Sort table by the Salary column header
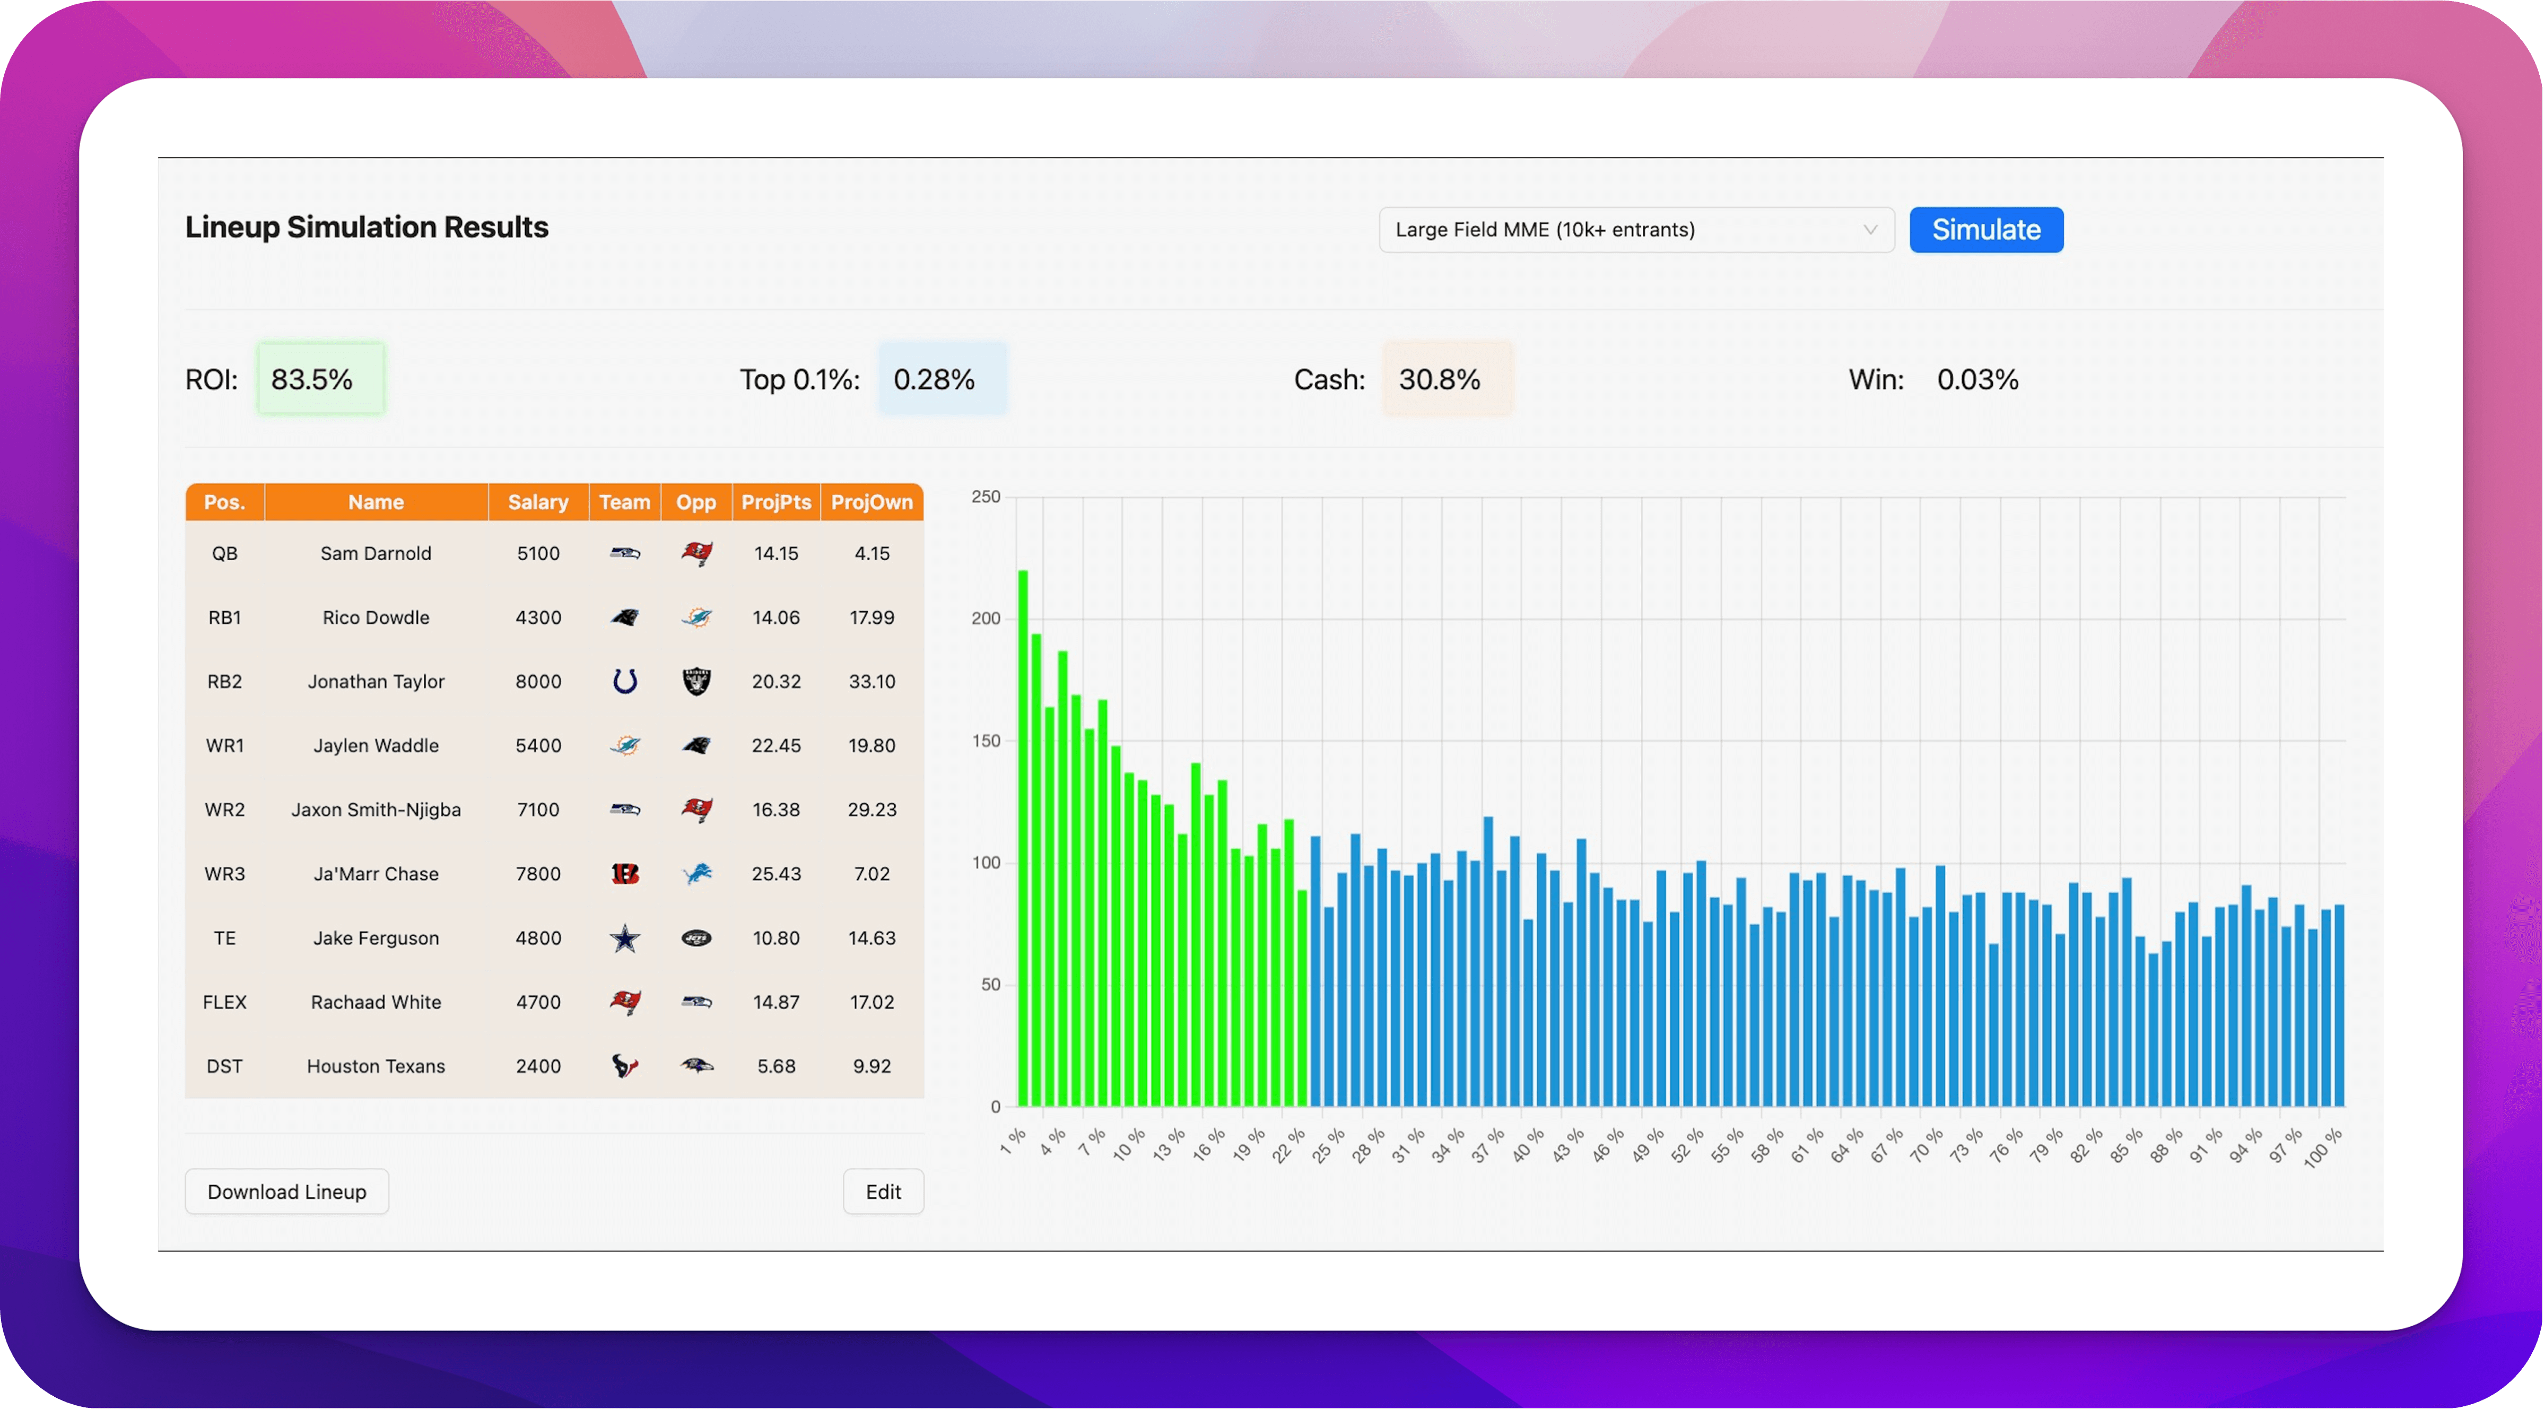Image resolution: width=2544 pixels, height=1409 pixels. (538, 502)
